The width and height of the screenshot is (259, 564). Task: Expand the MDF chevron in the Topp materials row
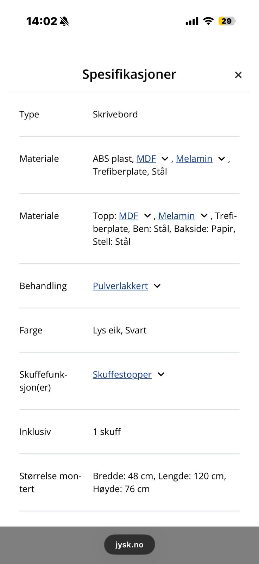[x=147, y=216]
